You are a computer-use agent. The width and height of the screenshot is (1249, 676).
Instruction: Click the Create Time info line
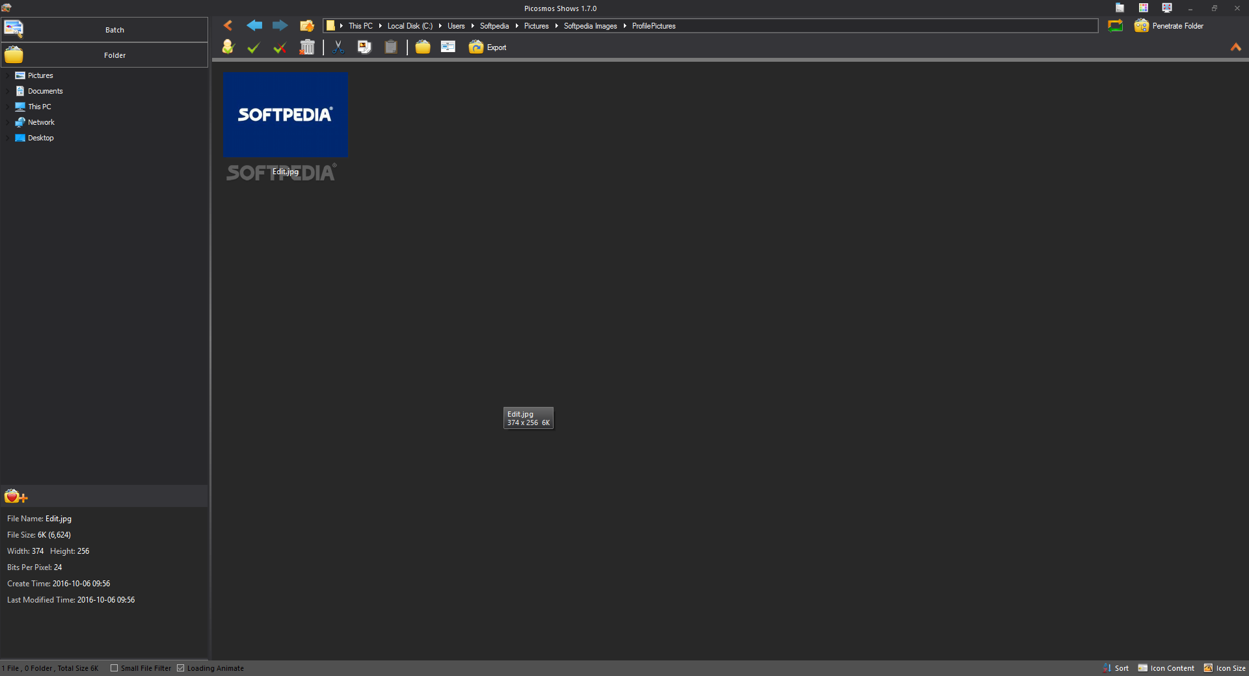pos(59,584)
